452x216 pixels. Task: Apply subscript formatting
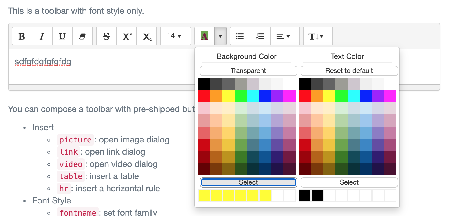point(147,36)
